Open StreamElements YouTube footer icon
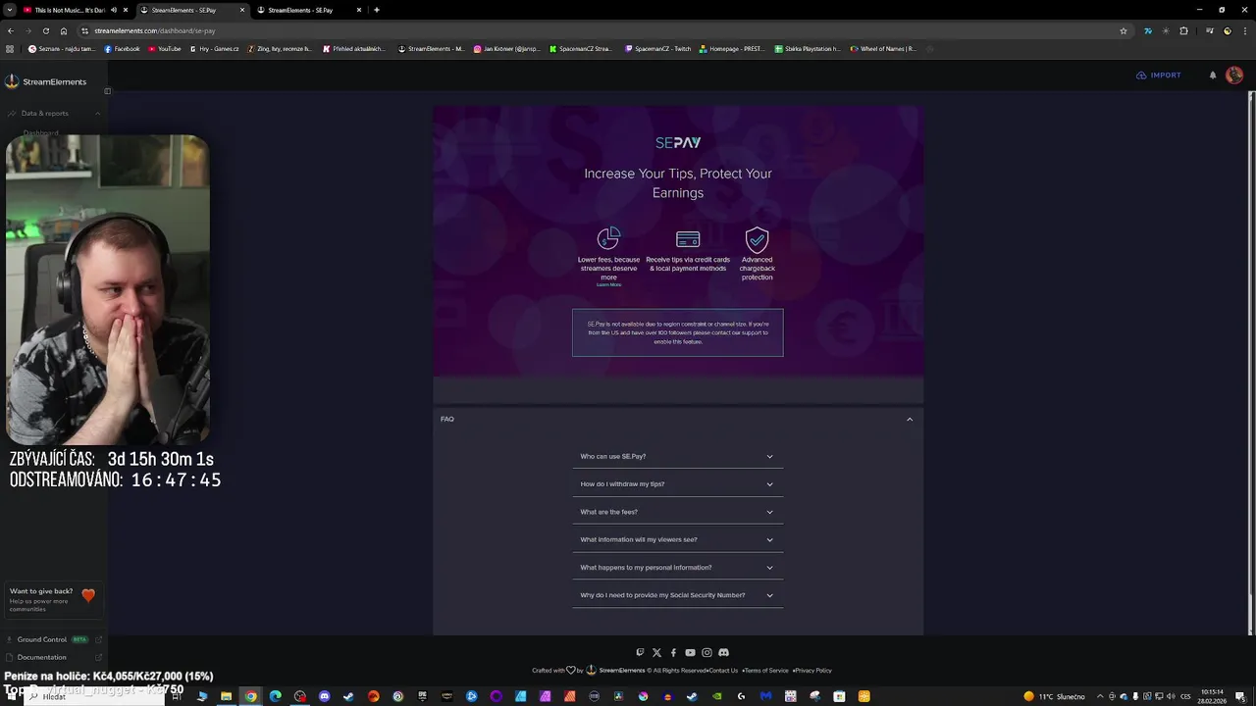The height and width of the screenshot is (706, 1256). click(690, 652)
